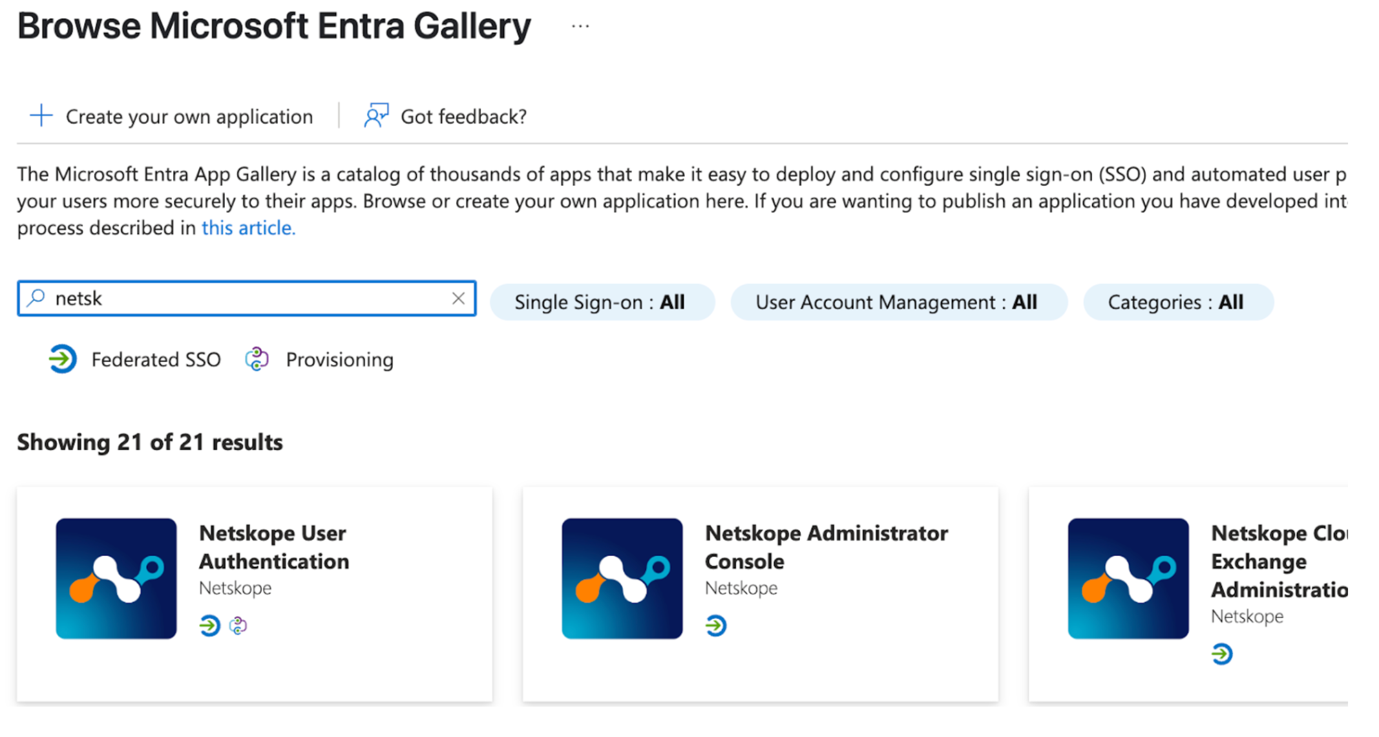Click the Federated SSO icon under Netskope Administrator Console

(715, 625)
